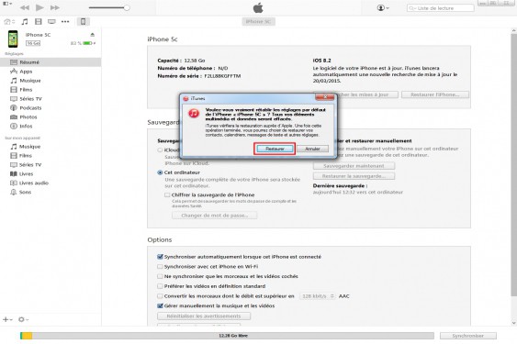Adjust the volume slider knob
The image size is (517, 344).
coord(127,7)
